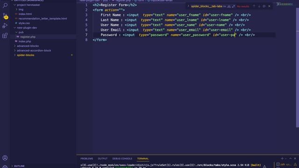This screenshot has width=299, height=168.
Task: Maximize the terminal panel size
Action: coord(291,159)
